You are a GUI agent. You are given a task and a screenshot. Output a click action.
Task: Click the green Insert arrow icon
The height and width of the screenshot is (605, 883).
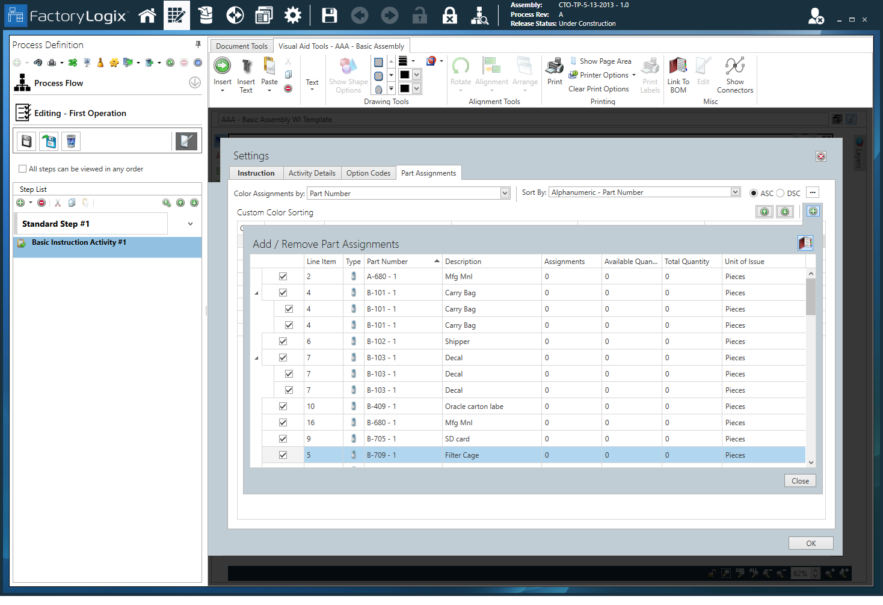(222, 66)
